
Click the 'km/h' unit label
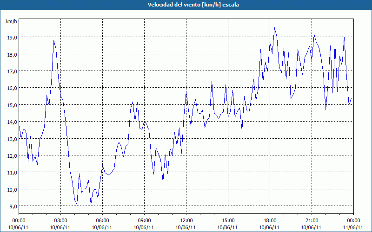point(12,21)
